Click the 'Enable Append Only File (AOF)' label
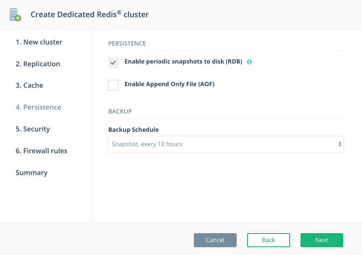Screen dimensions: 362x255 [169, 84]
